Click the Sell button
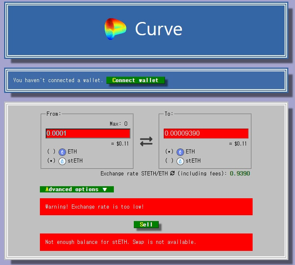295x265 pixels. (146, 224)
